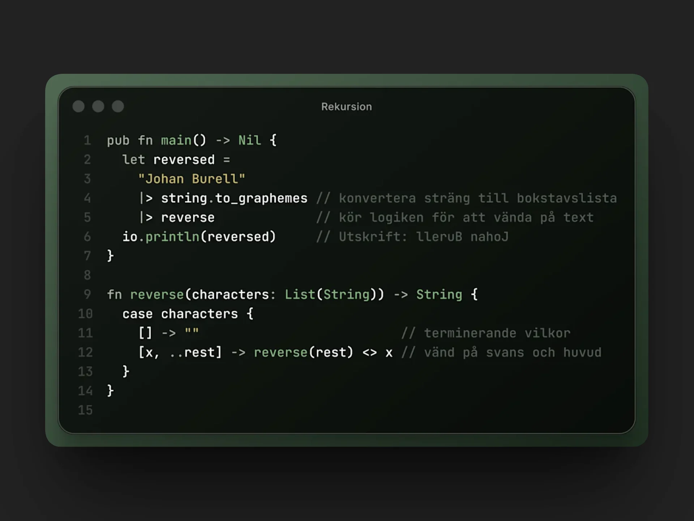Click the empty list pattern '[]'
The image size is (694, 521).
[145, 333]
